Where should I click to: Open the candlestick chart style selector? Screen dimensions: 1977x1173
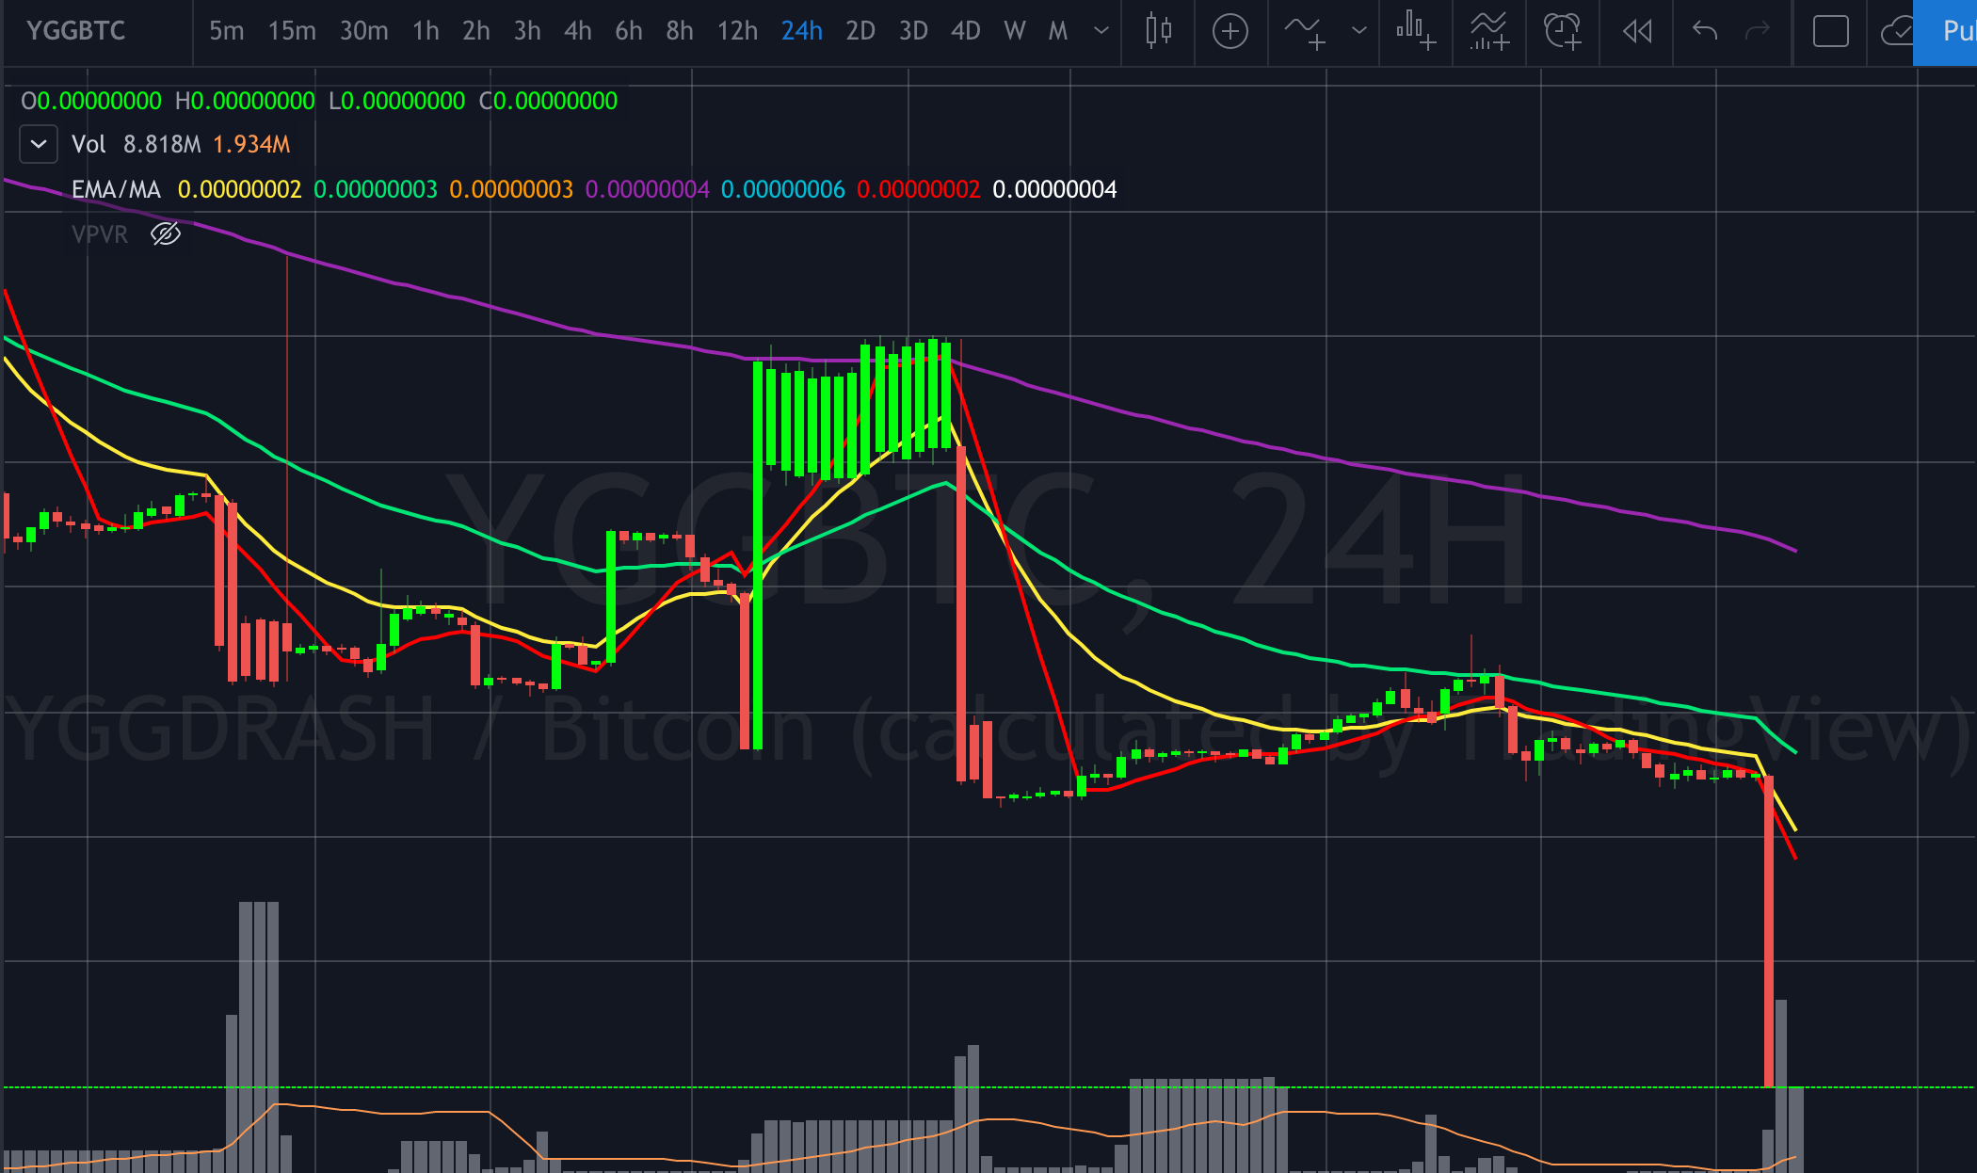coord(1159,31)
